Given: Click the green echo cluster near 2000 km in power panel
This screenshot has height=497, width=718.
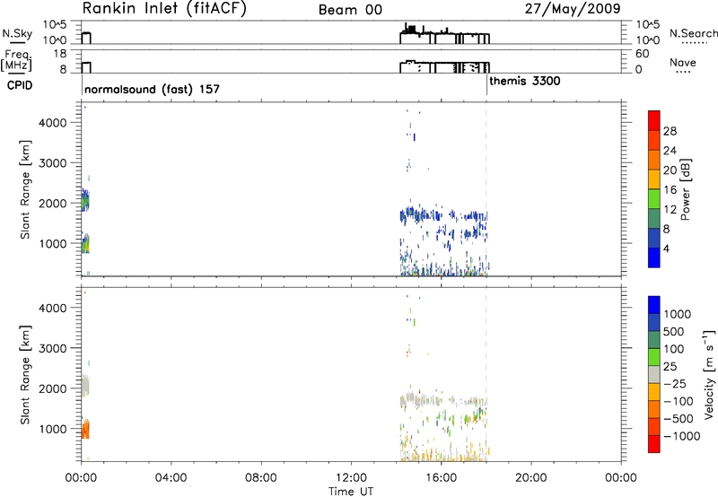Looking at the screenshot, I should coord(85,200).
